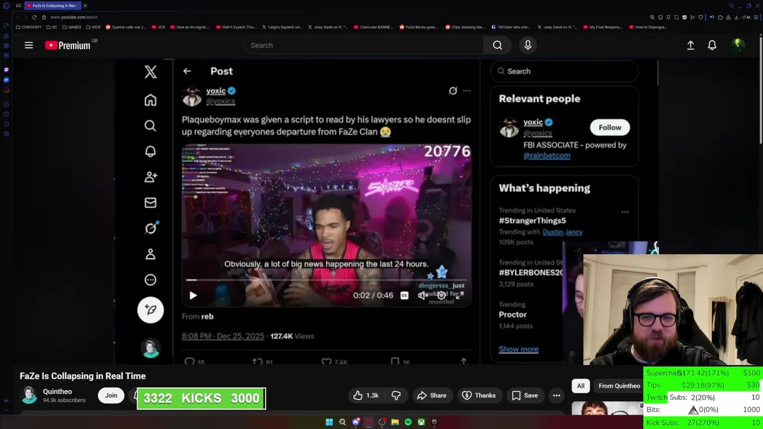Screen dimensions: 763x429
Task: Like the X post heart icon
Action: coord(326,361)
